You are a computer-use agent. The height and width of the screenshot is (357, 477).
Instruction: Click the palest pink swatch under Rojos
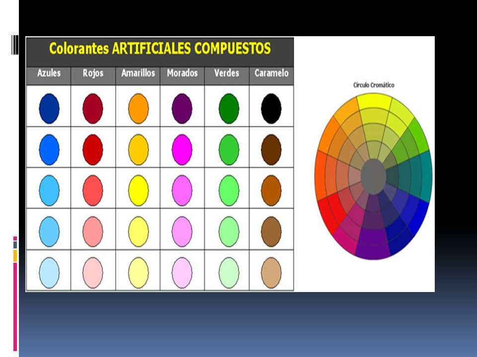point(93,273)
